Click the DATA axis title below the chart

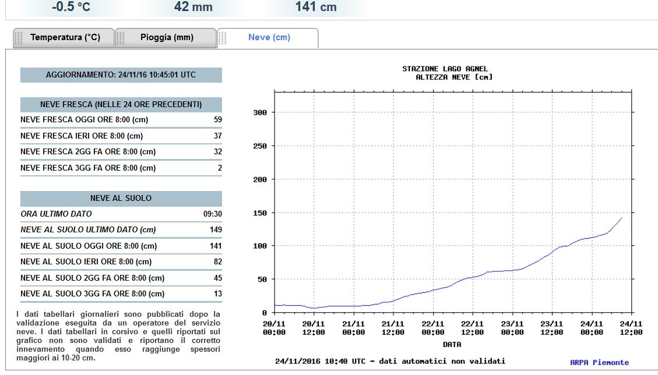point(452,344)
